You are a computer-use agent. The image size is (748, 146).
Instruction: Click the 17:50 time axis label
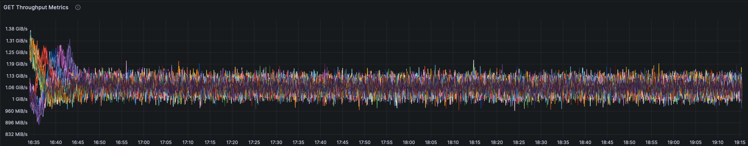pyautogui.click(x=365, y=143)
